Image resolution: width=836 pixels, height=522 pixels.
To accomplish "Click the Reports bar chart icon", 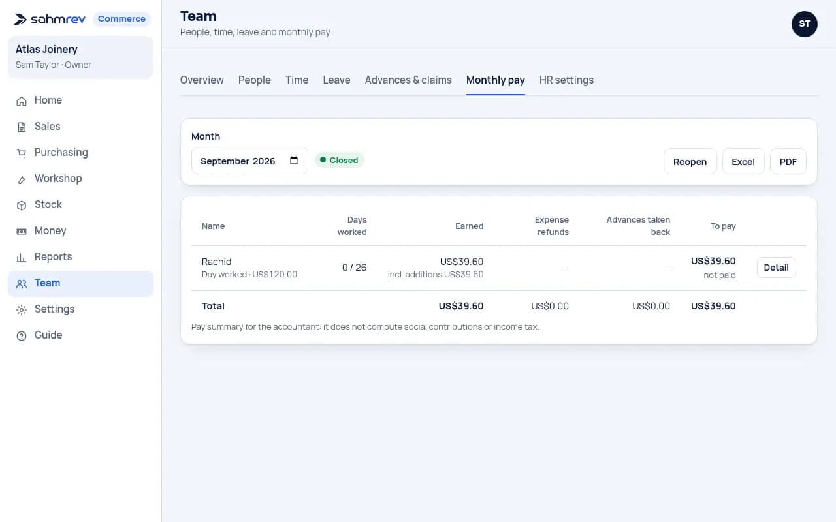I will (x=22, y=257).
